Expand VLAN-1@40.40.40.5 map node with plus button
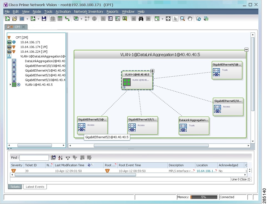267x204 pixels. point(152,71)
